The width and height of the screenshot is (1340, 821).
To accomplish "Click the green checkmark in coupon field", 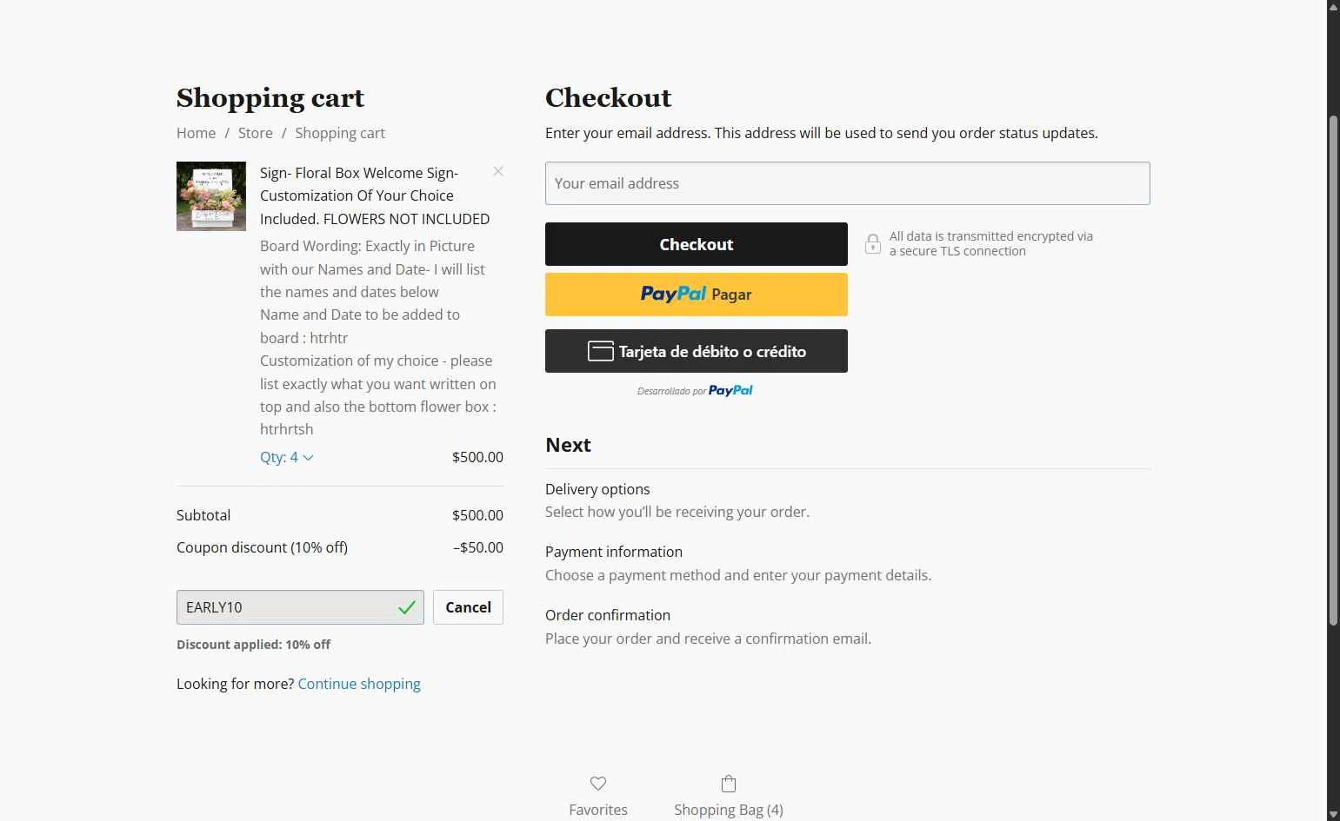I will coord(406,607).
